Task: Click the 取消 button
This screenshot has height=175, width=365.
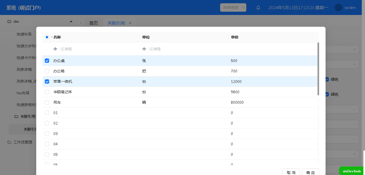Action: pyautogui.click(x=291, y=172)
